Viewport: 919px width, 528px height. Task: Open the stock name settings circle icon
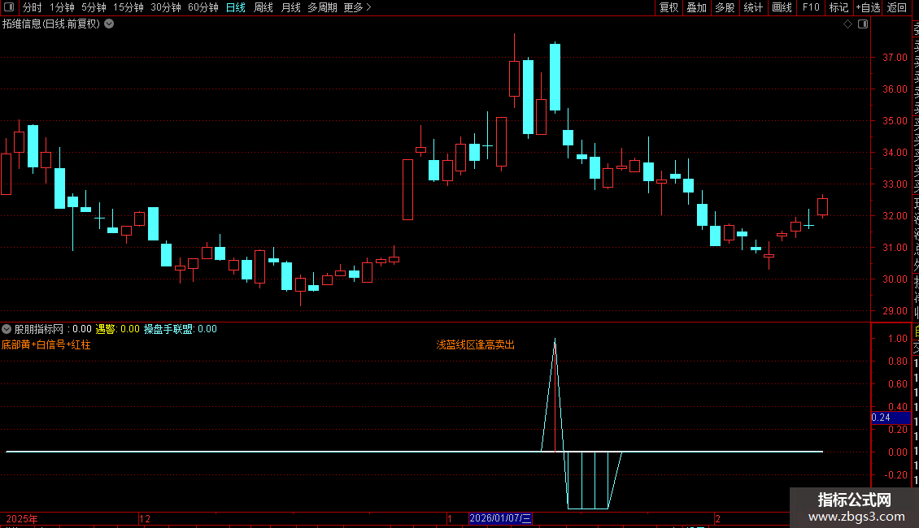tap(109, 24)
